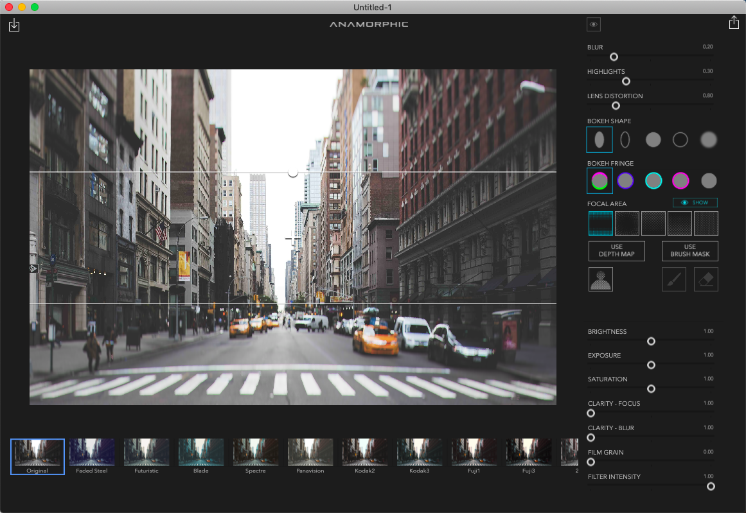Click the Highlights slider handle
The height and width of the screenshot is (513, 746).
(626, 82)
